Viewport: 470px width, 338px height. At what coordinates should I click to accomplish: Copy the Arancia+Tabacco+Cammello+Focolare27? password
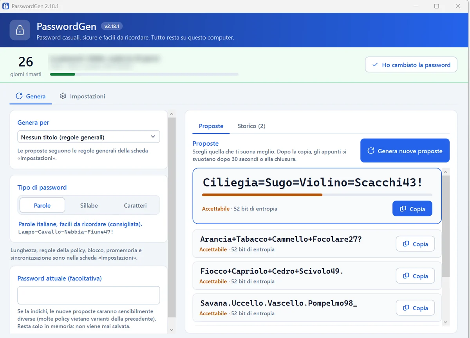[x=415, y=244]
